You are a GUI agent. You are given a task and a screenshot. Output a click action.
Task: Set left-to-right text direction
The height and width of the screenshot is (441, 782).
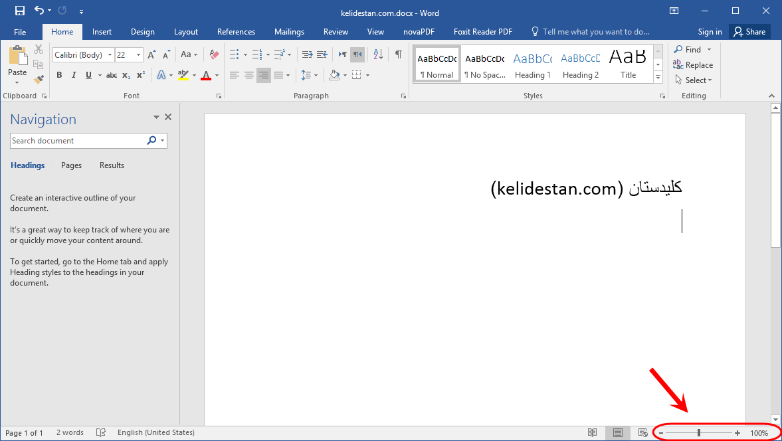pyautogui.click(x=343, y=54)
